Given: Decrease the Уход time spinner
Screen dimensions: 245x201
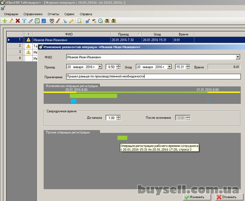Looking at the screenshot, I should tap(188, 68).
